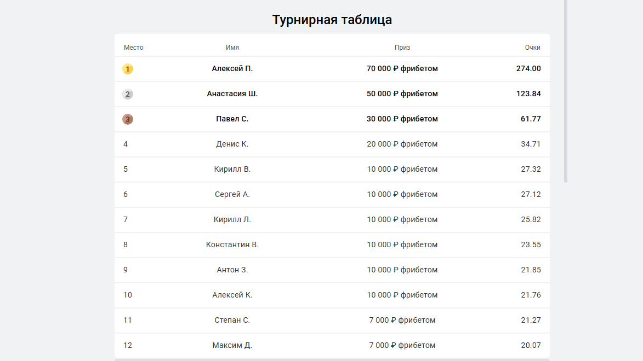Click Кирилл Л.'s 10 000 ₽ prize
This screenshot has width=643, height=361.
[x=402, y=220]
